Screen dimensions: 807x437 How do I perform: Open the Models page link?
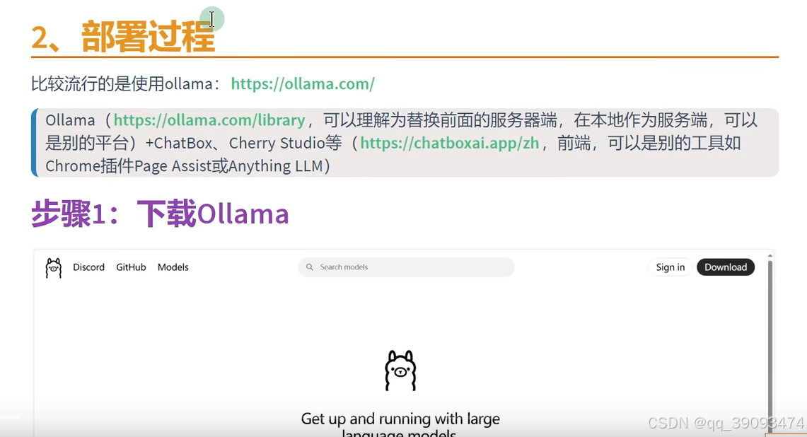point(173,267)
